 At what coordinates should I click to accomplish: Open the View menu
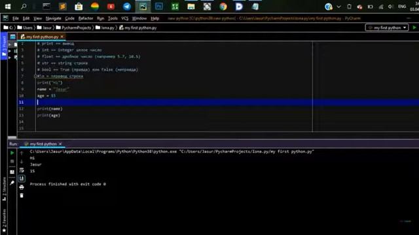tap(37, 18)
